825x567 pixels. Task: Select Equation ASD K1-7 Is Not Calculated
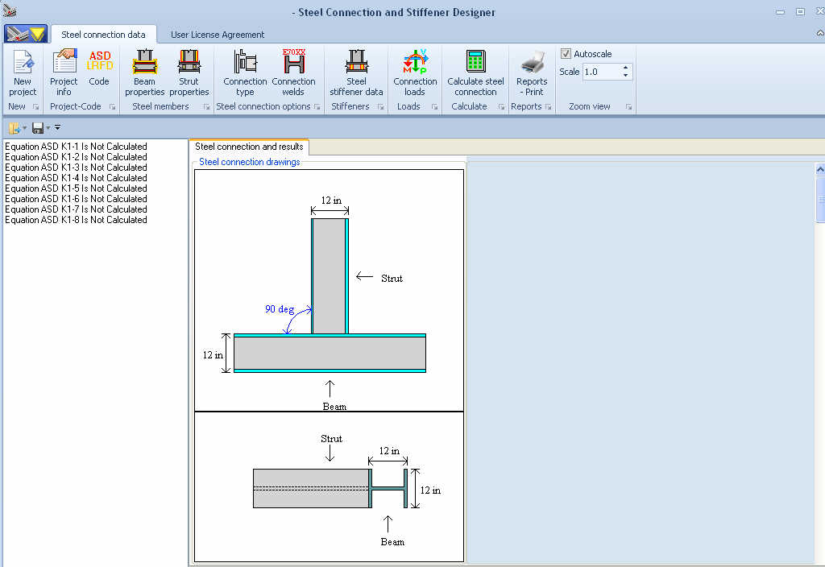76,209
